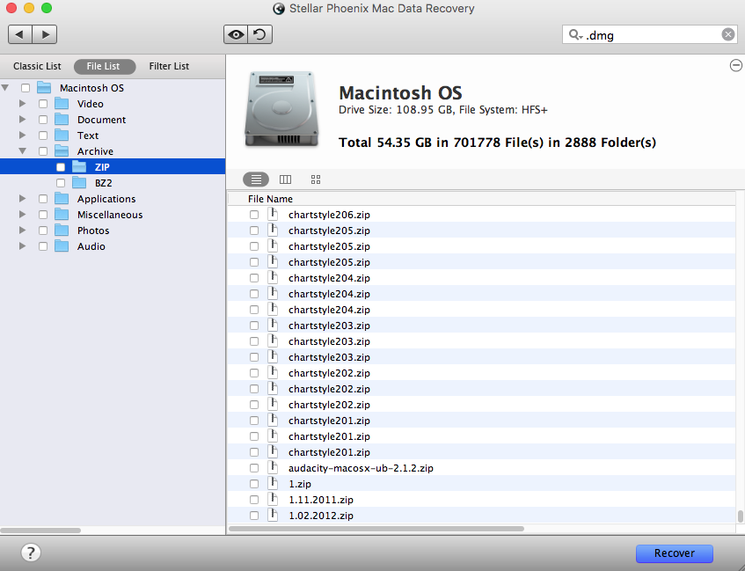Click the Macintosh OS hard drive image

pyautogui.click(x=281, y=109)
